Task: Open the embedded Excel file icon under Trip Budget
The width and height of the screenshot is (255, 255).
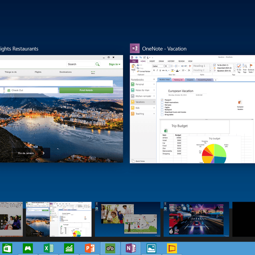Action: coord(166,130)
